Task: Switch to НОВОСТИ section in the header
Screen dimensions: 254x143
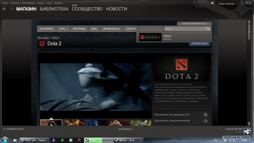Action: coord(116,9)
